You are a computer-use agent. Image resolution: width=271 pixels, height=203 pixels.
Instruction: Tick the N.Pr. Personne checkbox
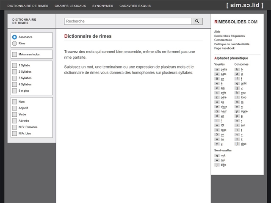pyautogui.click(x=14, y=127)
